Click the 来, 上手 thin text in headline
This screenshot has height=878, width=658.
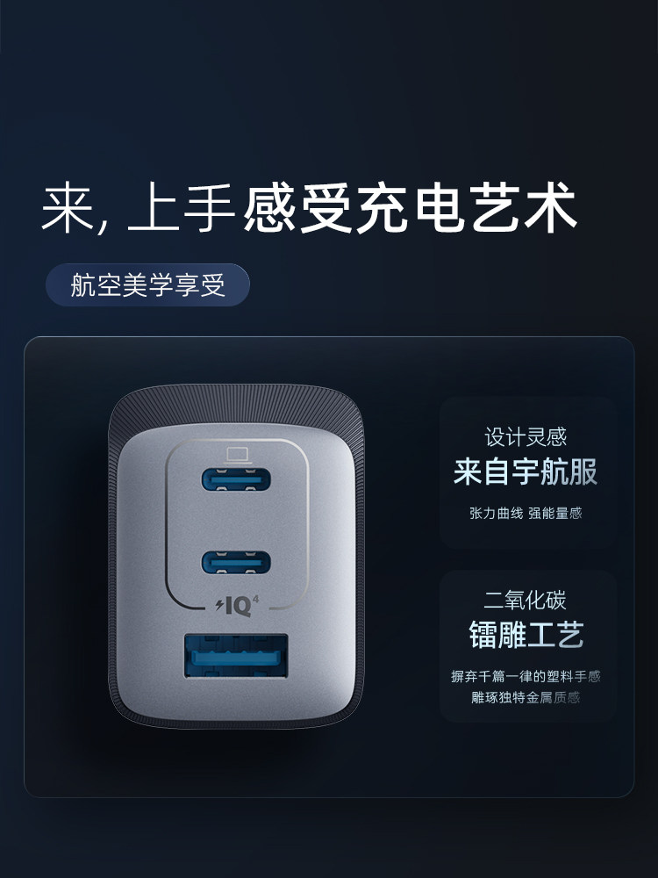coord(139,209)
